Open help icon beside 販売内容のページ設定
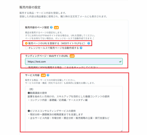Viewport: 147px width, 135px height. click(x=51, y=27)
